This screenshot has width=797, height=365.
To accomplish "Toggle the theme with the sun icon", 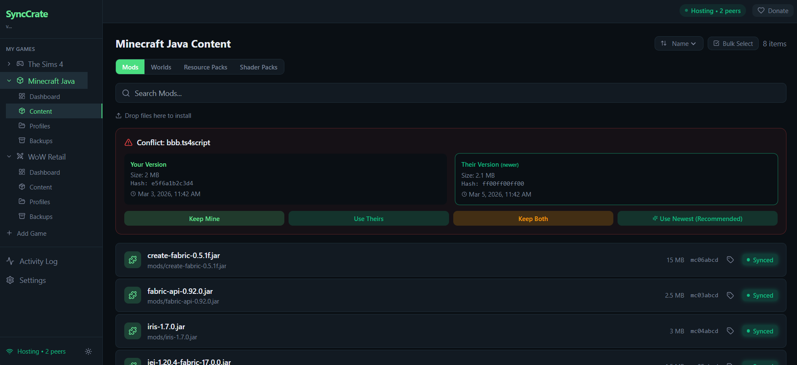I will click(x=88, y=352).
